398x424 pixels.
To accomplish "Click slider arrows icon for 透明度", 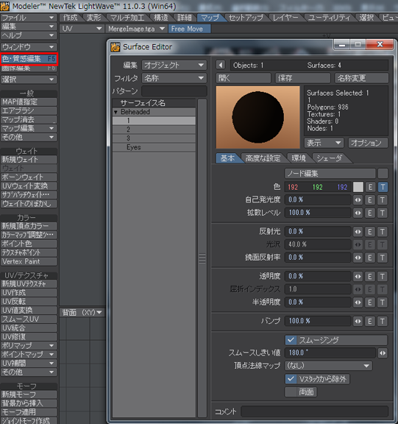I will [x=358, y=276].
